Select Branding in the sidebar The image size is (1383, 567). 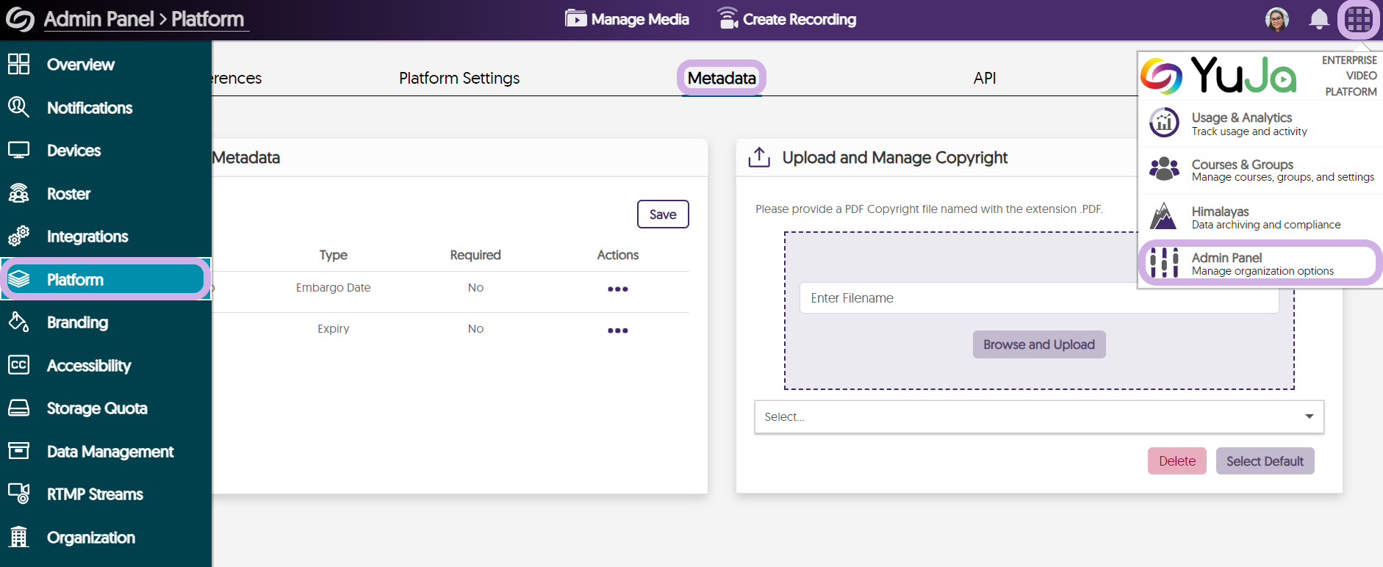click(x=77, y=322)
